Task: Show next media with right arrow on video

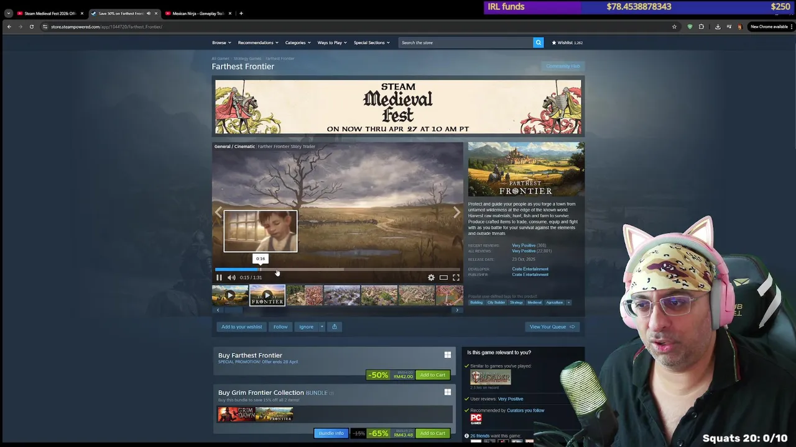Action: 456,212
